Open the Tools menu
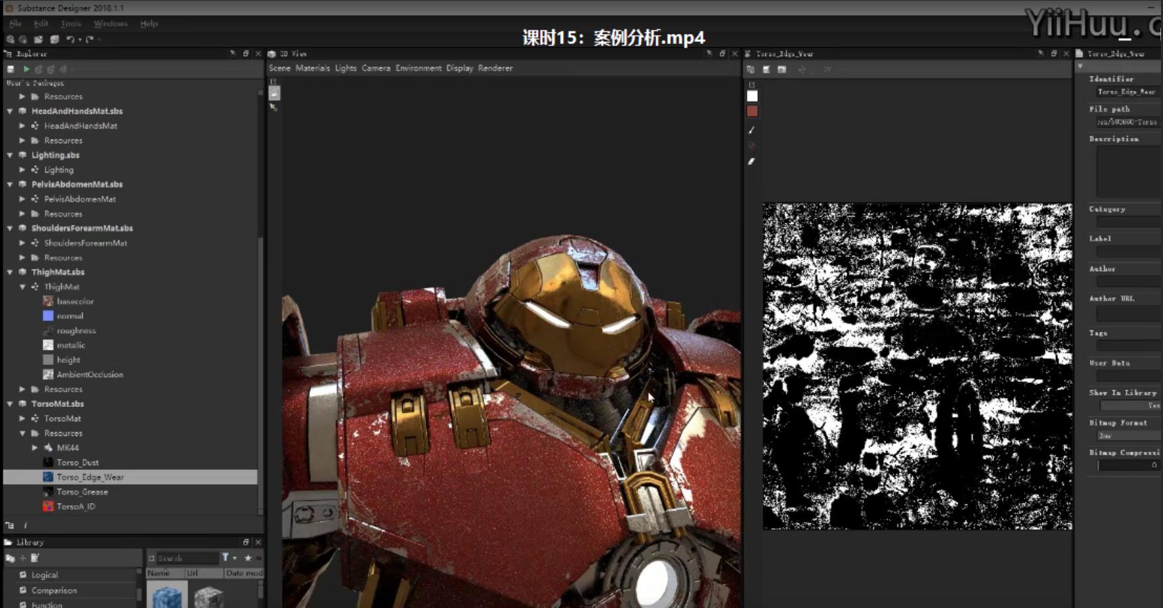 point(71,23)
